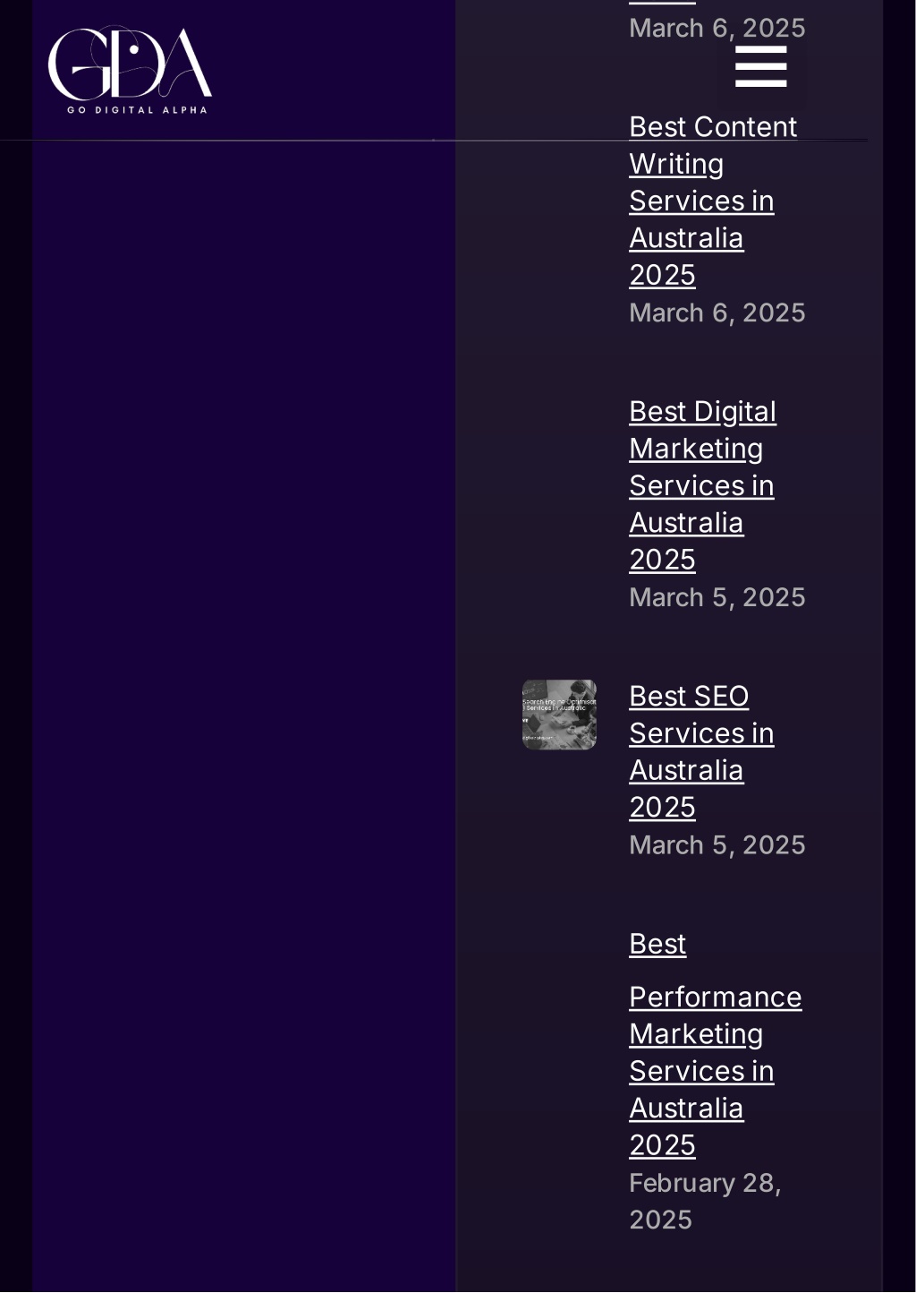Click the SEO post thumbnail image
The height and width of the screenshot is (1293, 916).
coord(559,715)
